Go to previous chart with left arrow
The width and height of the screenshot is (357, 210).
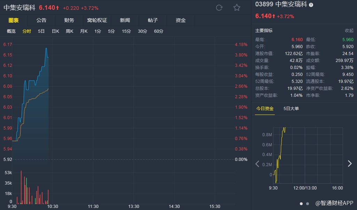[257, 164]
